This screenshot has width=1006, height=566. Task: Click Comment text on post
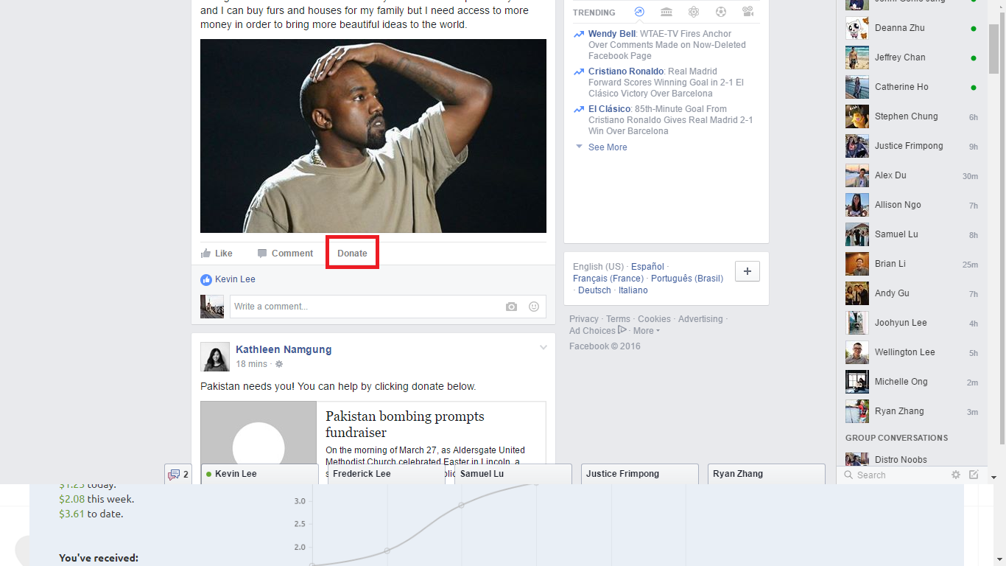tap(292, 254)
